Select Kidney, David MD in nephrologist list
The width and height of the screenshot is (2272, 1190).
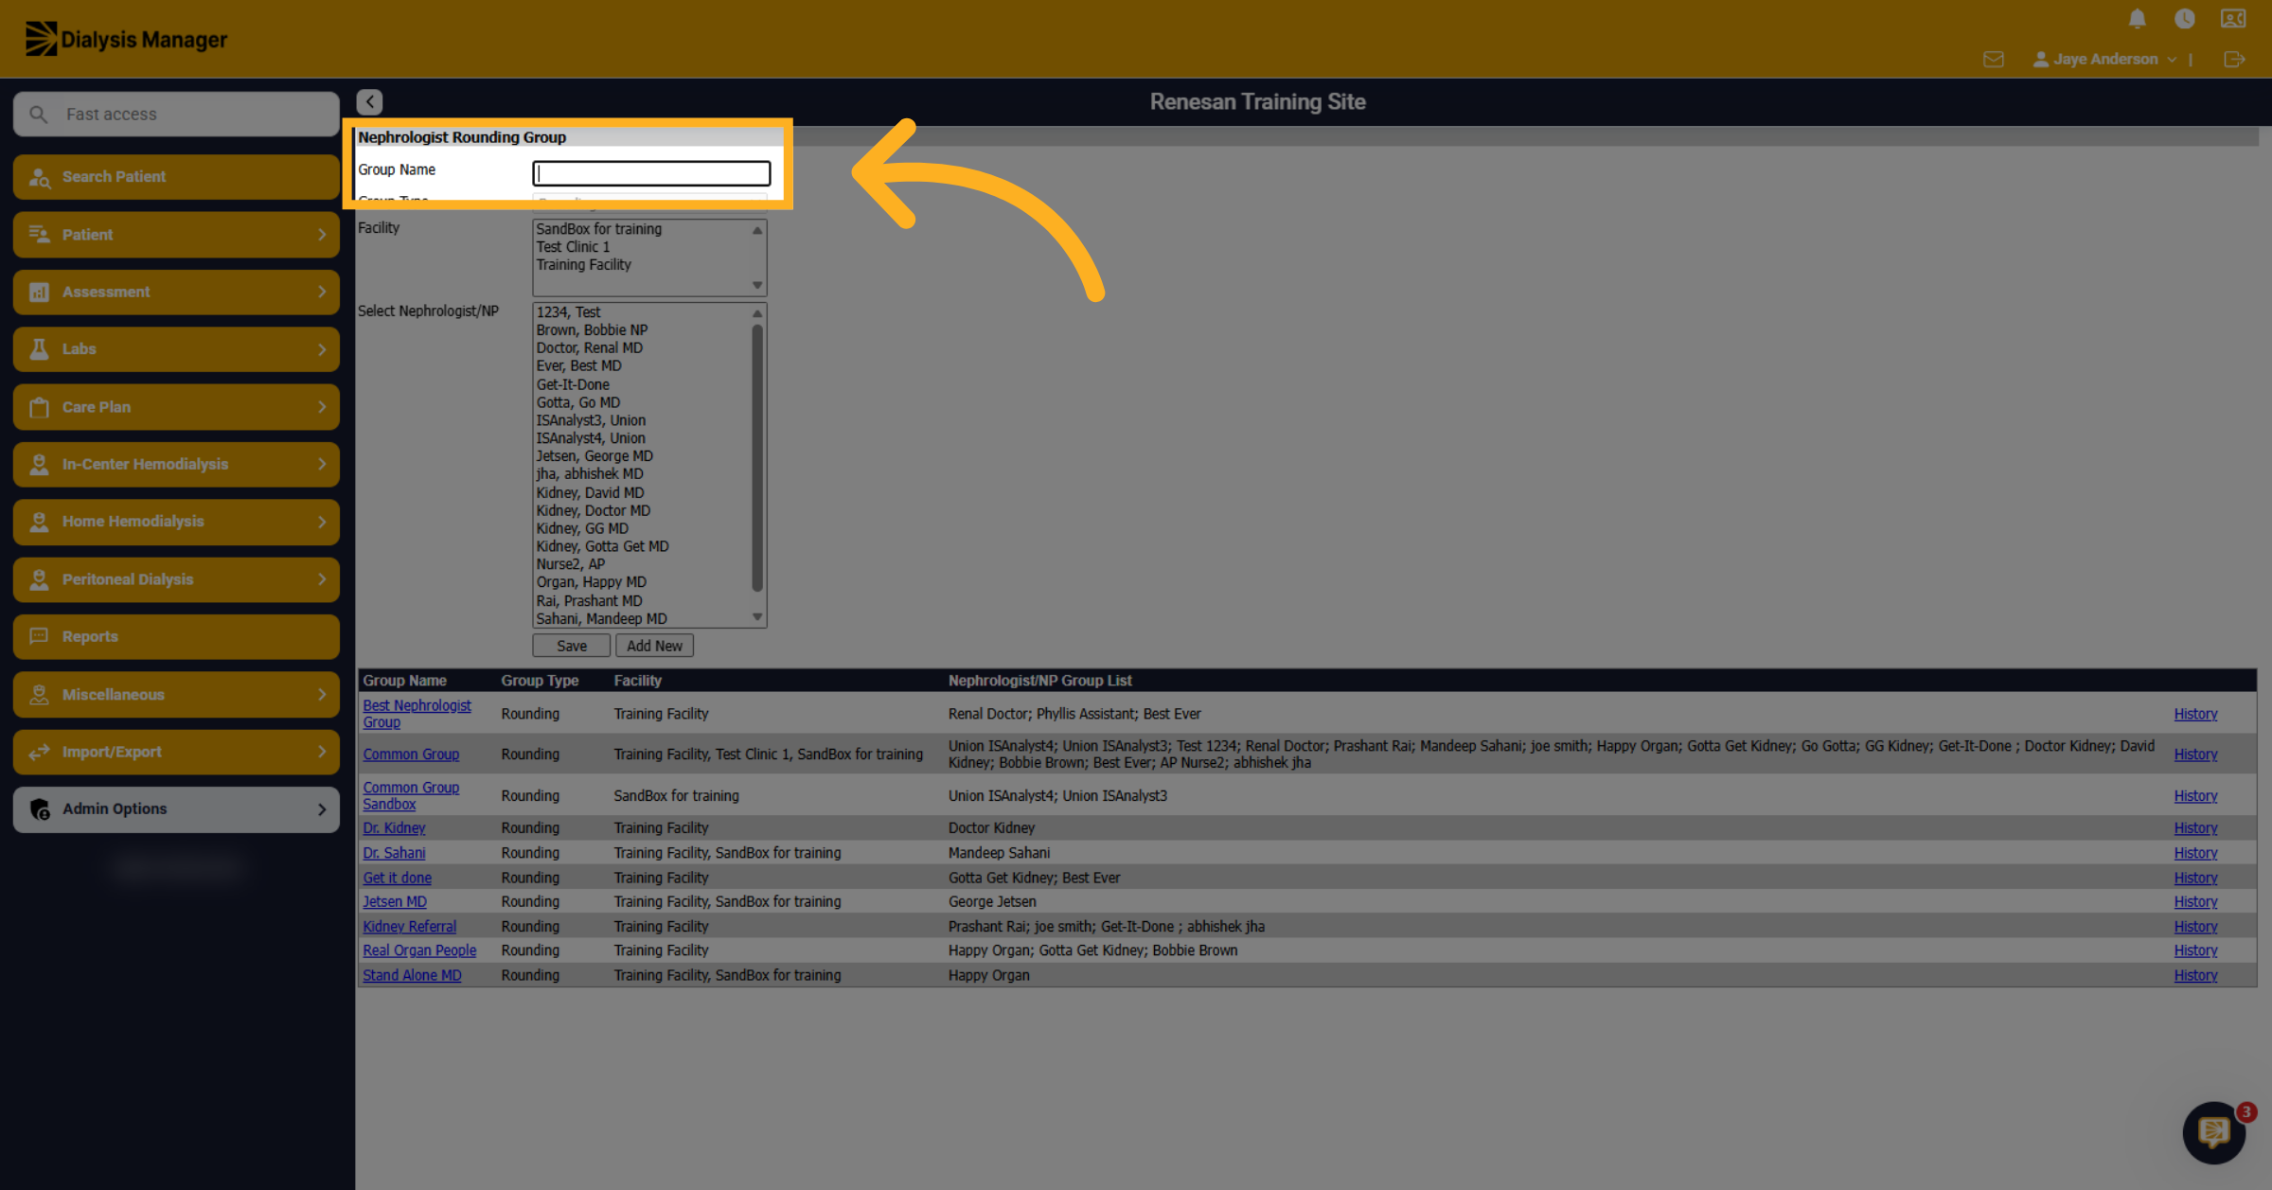[590, 492]
